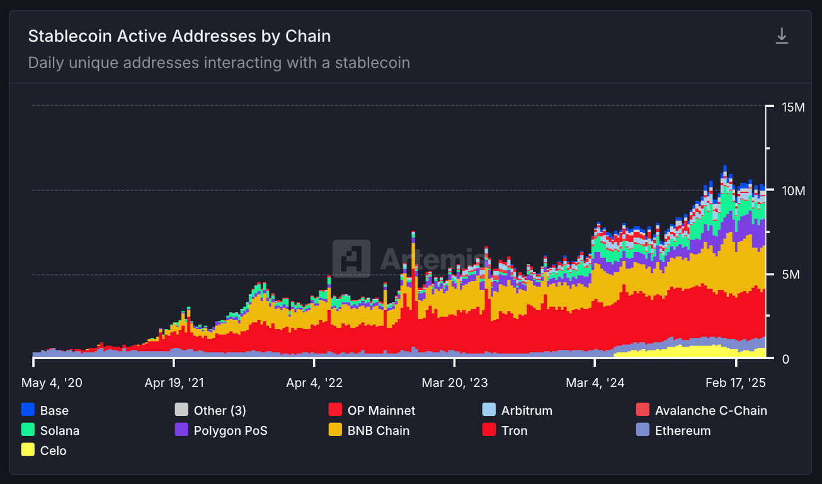
Task: Click the orange BNB Chain legend swatch
Action: 335,430
